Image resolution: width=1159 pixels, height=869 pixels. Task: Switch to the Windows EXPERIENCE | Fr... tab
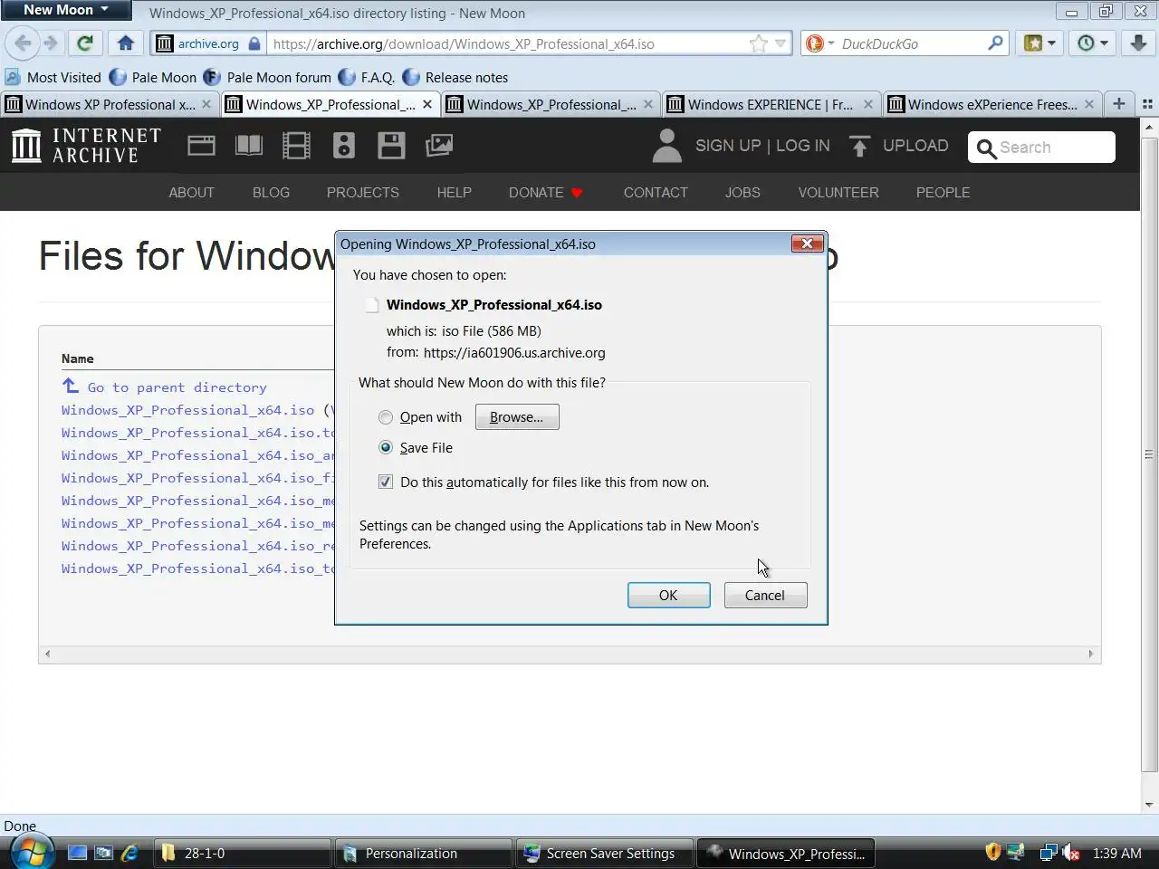click(771, 104)
